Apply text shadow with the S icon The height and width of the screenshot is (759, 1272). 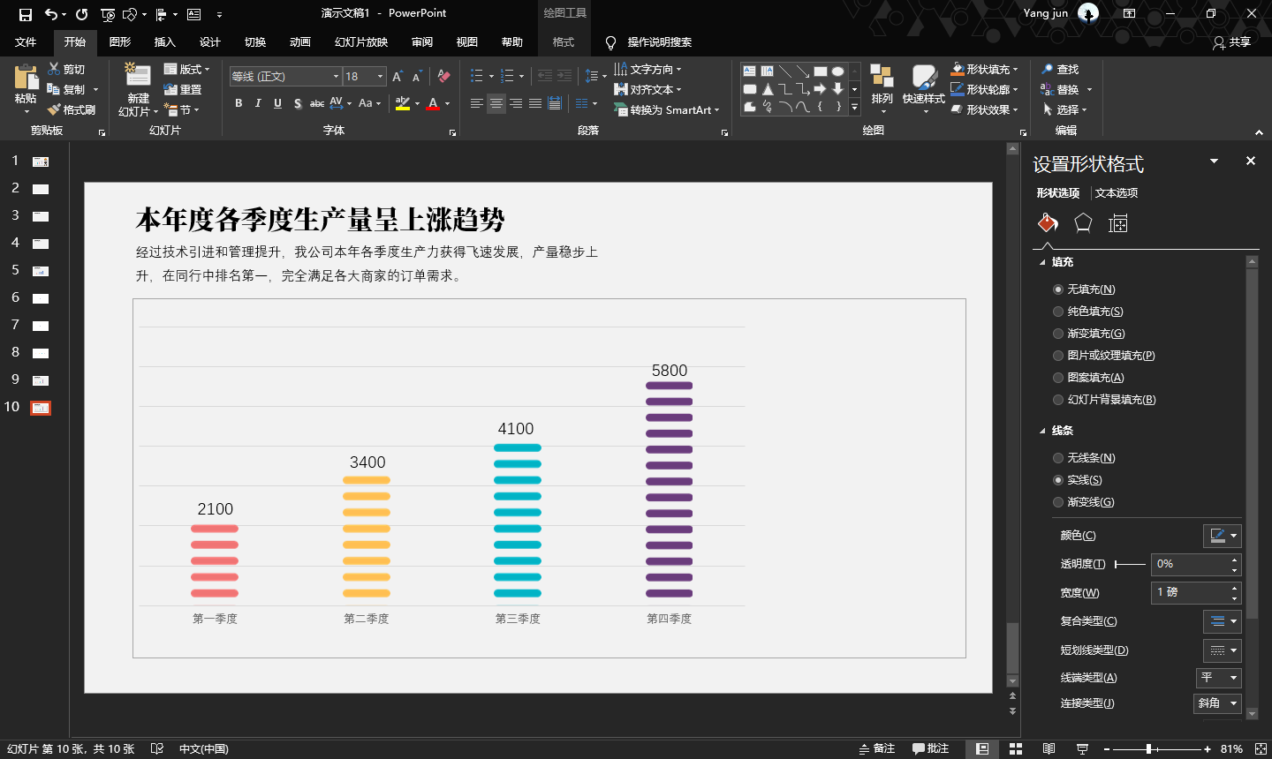[x=298, y=103]
